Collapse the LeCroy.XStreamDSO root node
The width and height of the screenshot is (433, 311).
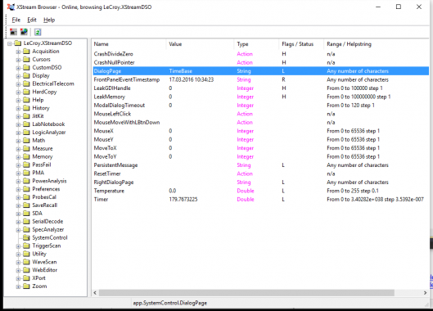click(x=10, y=43)
